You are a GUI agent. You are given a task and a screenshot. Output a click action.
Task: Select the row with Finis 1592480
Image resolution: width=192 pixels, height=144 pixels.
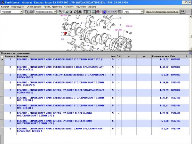pyautogui.click(x=97, y=100)
